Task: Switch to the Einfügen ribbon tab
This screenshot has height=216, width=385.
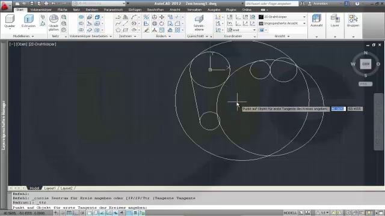Action: pyautogui.click(x=135, y=10)
